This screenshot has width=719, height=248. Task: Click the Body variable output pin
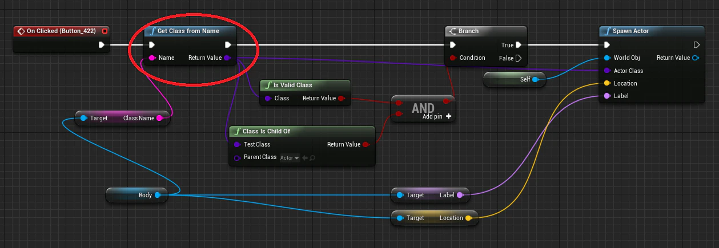pos(158,195)
